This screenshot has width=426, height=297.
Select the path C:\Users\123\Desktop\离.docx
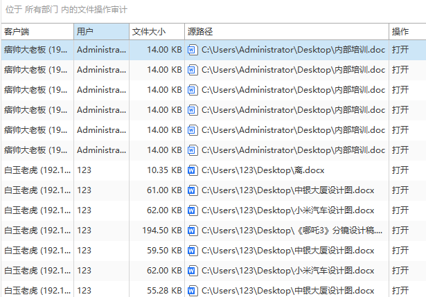point(263,170)
